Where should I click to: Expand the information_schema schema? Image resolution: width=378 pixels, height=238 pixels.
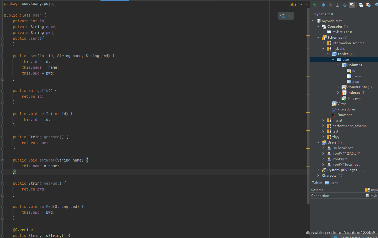(323, 43)
